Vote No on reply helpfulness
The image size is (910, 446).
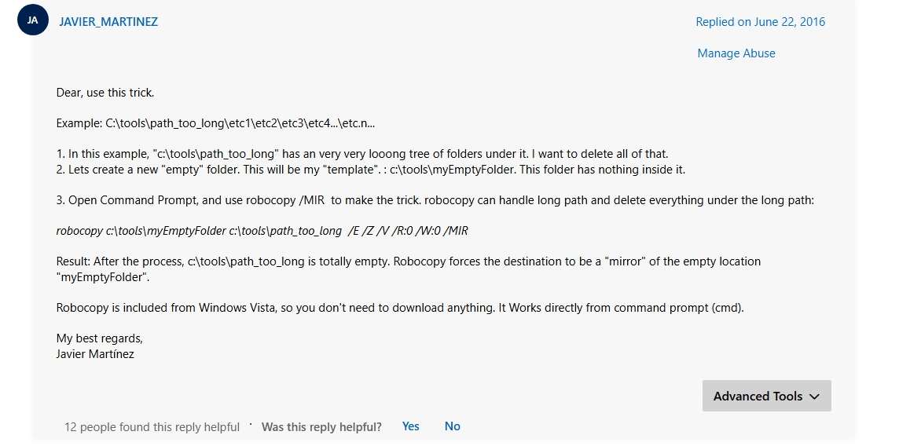(x=452, y=426)
